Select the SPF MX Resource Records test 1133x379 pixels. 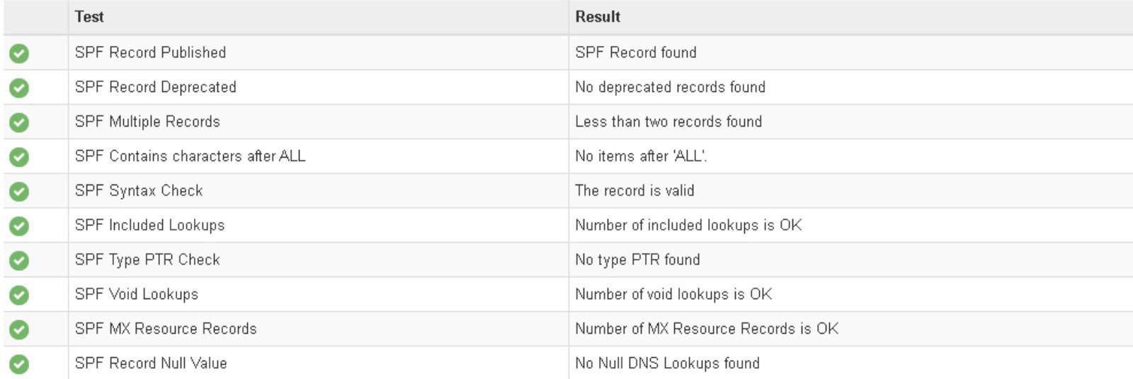[166, 329]
